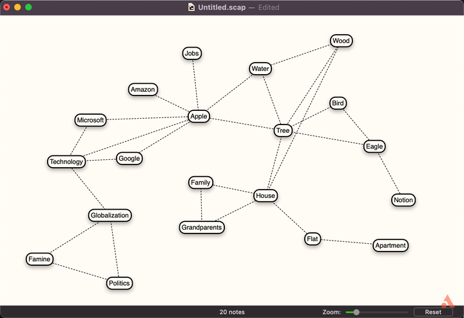Select the Jobs note
The height and width of the screenshot is (318, 464).
pos(192,54)
